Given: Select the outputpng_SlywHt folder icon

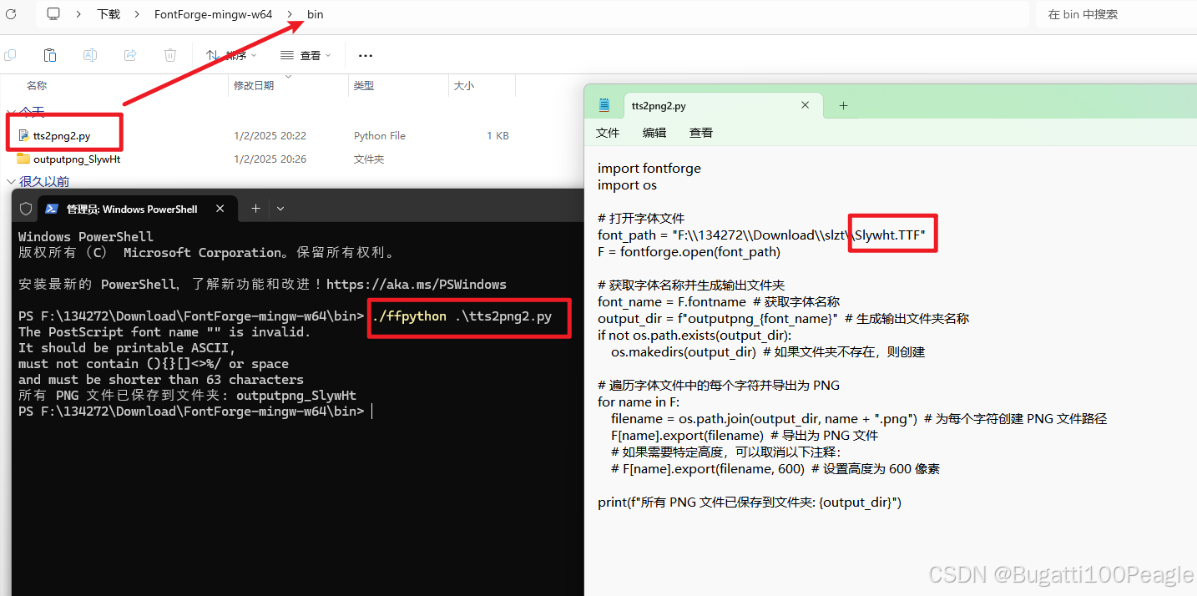Looking at the screenshot, I should click(23, 159).
